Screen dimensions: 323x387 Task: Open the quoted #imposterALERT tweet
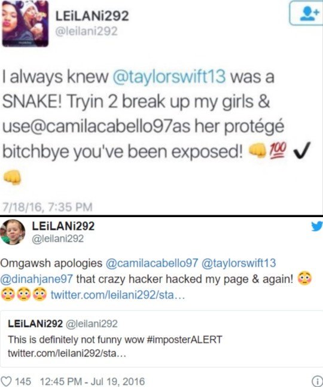coord(161,339)
